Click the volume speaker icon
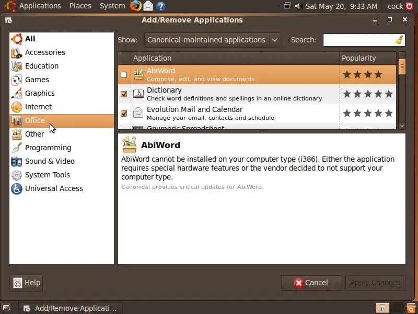 (298, 6)
